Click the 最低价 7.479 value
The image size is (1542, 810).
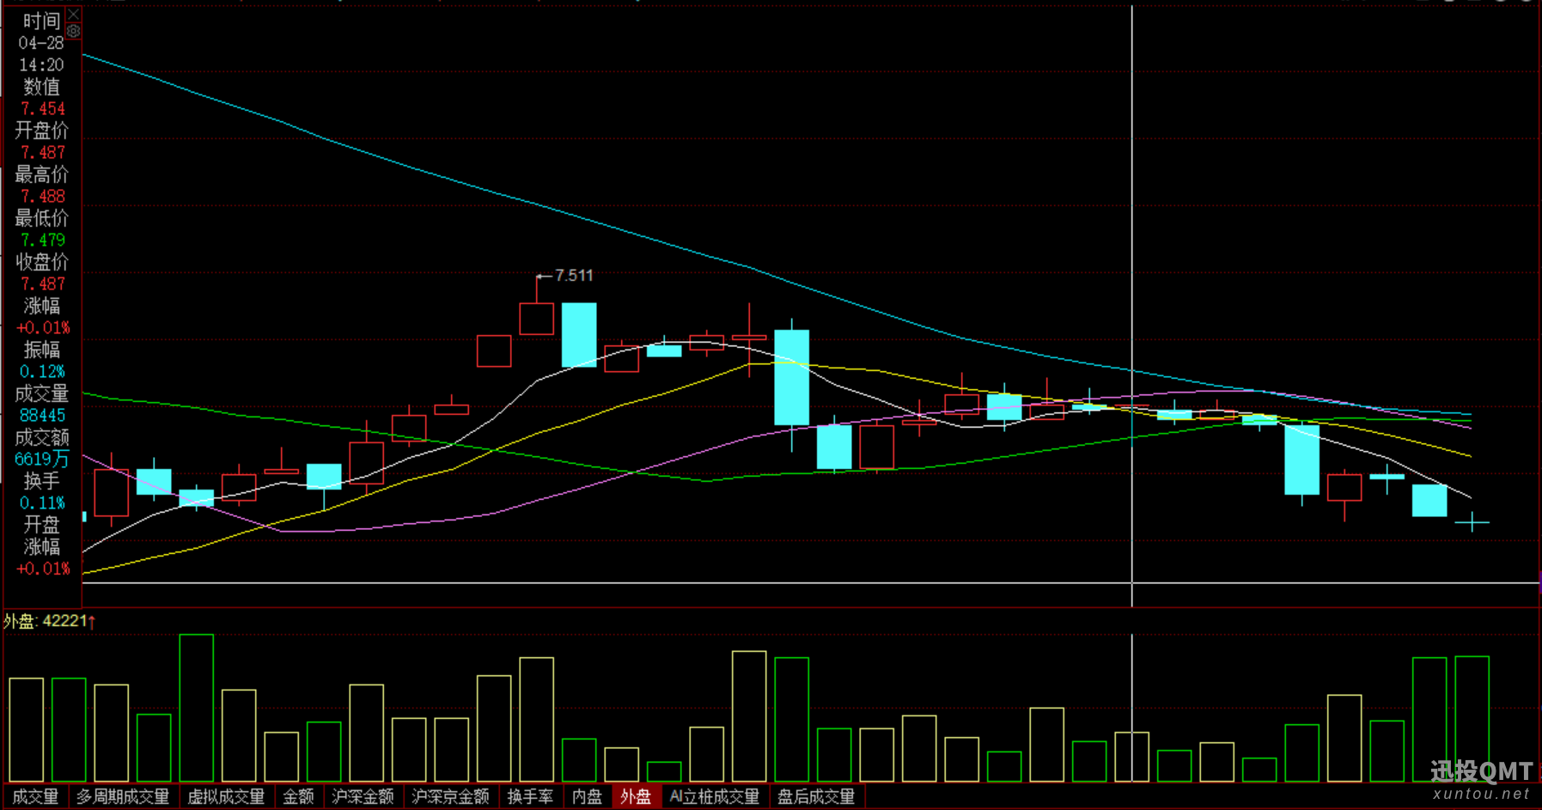pyautogui.click(x=43, y=241)
